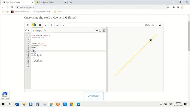Image resolution: width=190 pixels, height=107 pixels.
Task: Click the sign-in icon beside Remix
Action: (x=160, y=25)
